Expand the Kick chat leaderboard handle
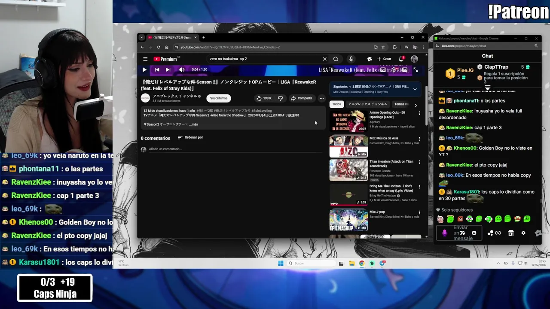Image resolution: width=550 pixels, height=309 pixels. pyautogui.click(x=487, y=88)
